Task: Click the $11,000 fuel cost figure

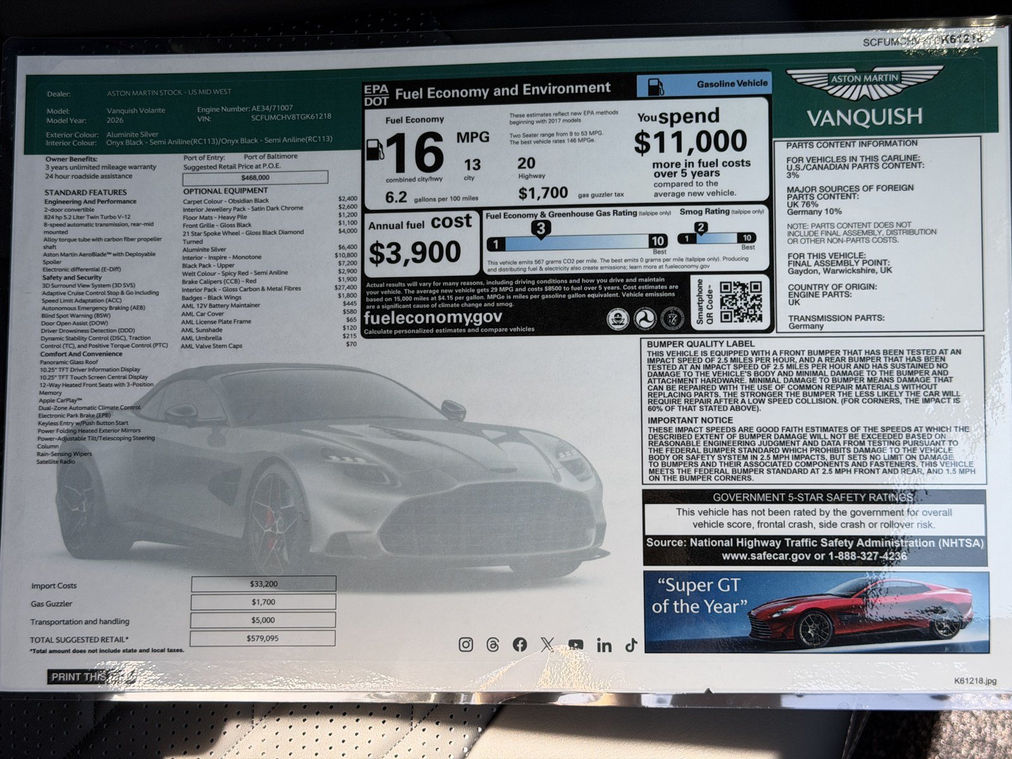Action: coord(691,142)
